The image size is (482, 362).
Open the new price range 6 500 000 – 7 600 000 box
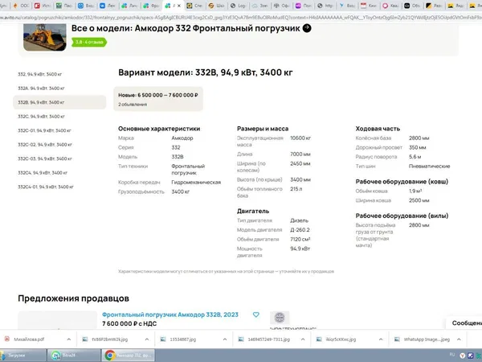tap(158, 99)
